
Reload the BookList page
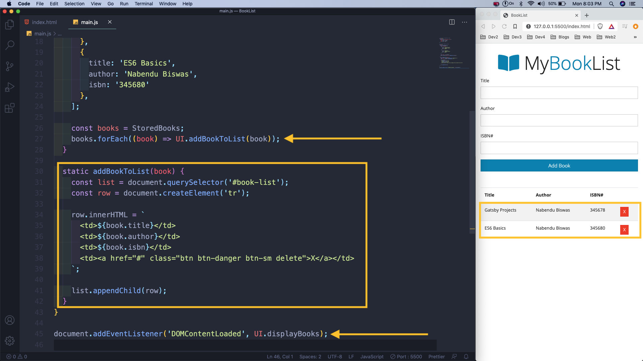pyautogui.click(x=504, y=26)
